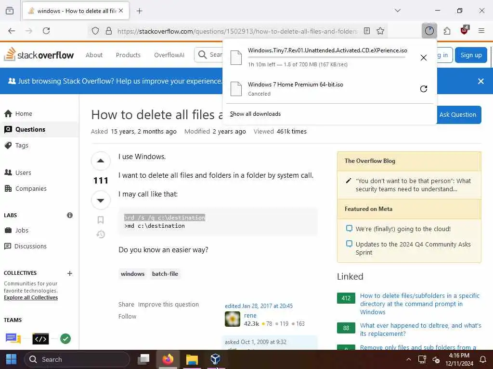Click the batch-file tag
The height and width of the screenshot is (369, 493).
(165, 273)
